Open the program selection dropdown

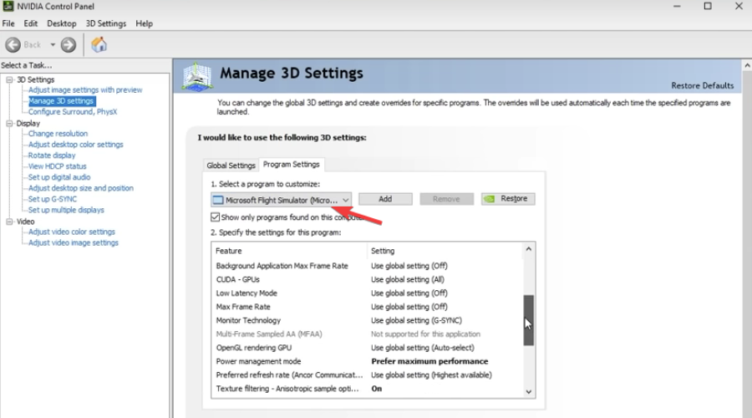[281, 200]
